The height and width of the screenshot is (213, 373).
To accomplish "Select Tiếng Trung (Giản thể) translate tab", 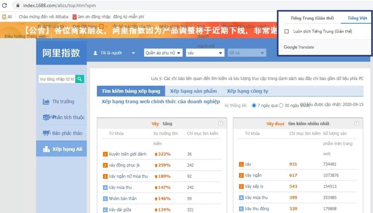I will pos(312,18).
